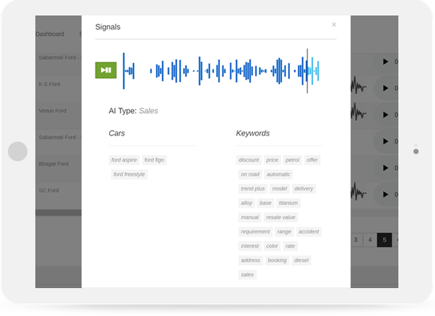Click the playhead marker on the waveform

click(x=307, y=71)
